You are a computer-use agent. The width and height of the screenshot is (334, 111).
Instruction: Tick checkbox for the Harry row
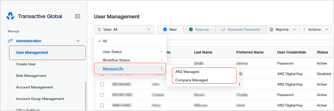[102, 105]
